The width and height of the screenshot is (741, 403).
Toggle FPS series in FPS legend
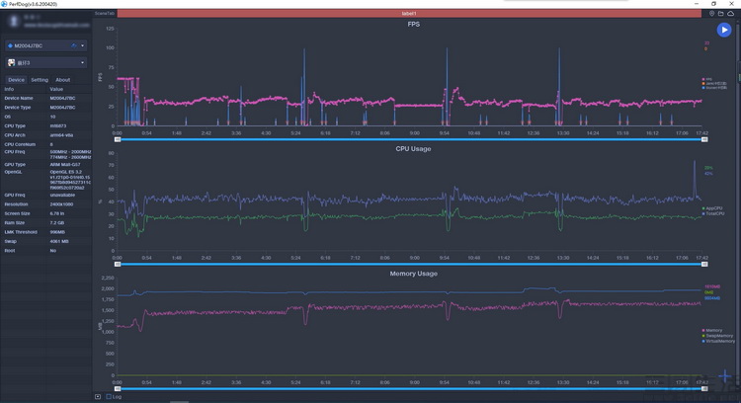(x=707, y=79)
